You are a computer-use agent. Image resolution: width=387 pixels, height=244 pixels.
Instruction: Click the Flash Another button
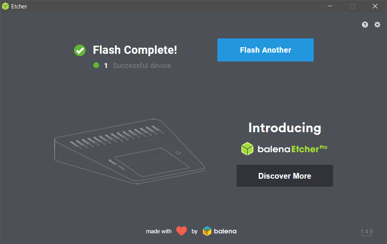[x=266, y=50]
